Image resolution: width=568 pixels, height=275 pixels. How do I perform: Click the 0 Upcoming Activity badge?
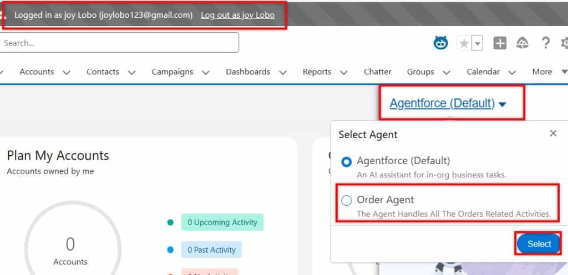tap(222, 222)
